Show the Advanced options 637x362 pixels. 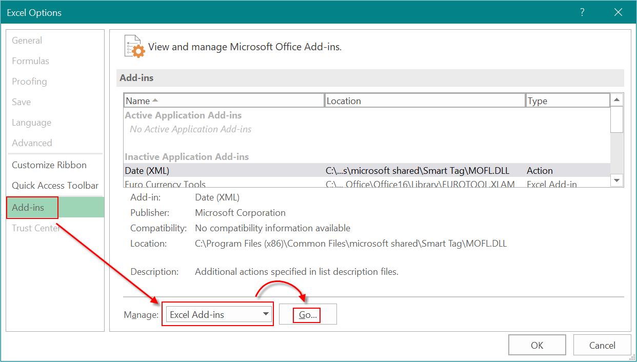32,143
